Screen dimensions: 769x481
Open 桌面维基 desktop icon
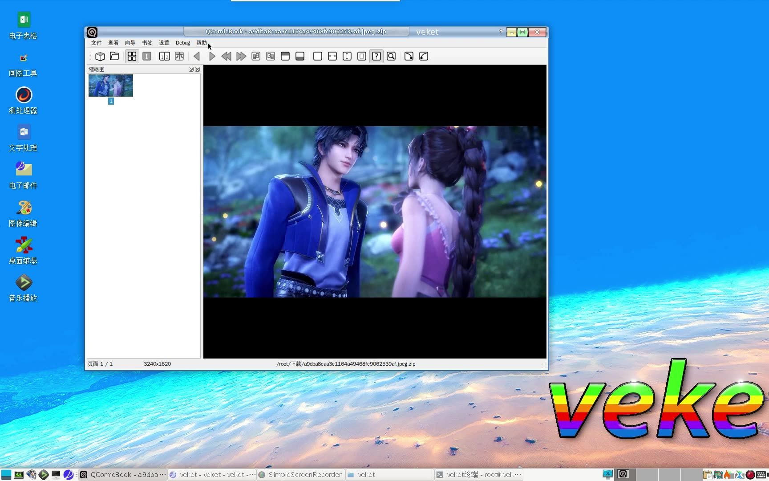23,251
